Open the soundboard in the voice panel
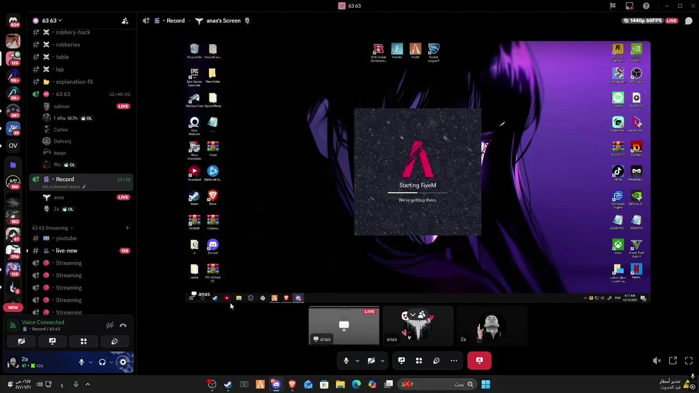 (x=115, y=341)
